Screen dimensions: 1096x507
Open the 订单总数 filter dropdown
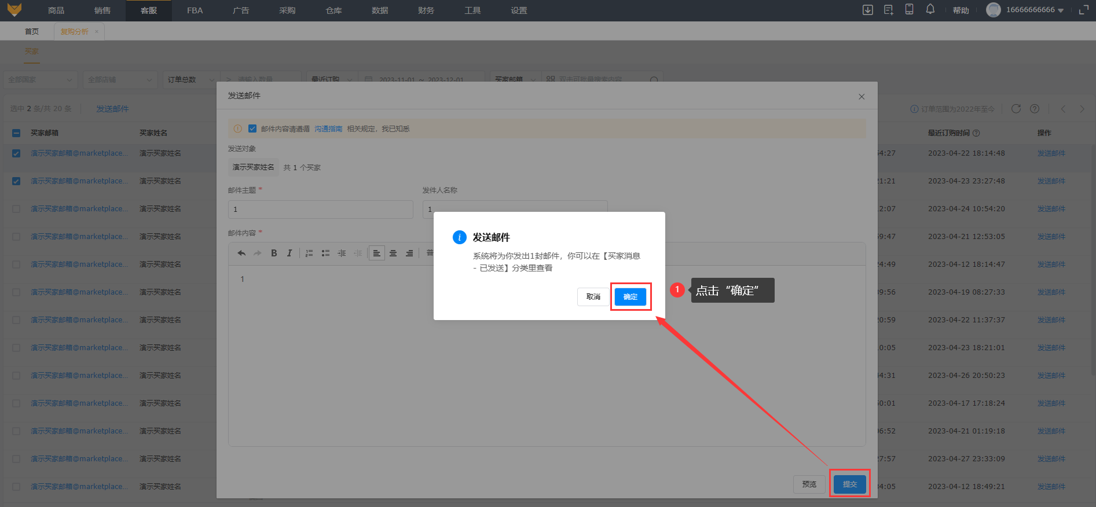pos(191,80)
